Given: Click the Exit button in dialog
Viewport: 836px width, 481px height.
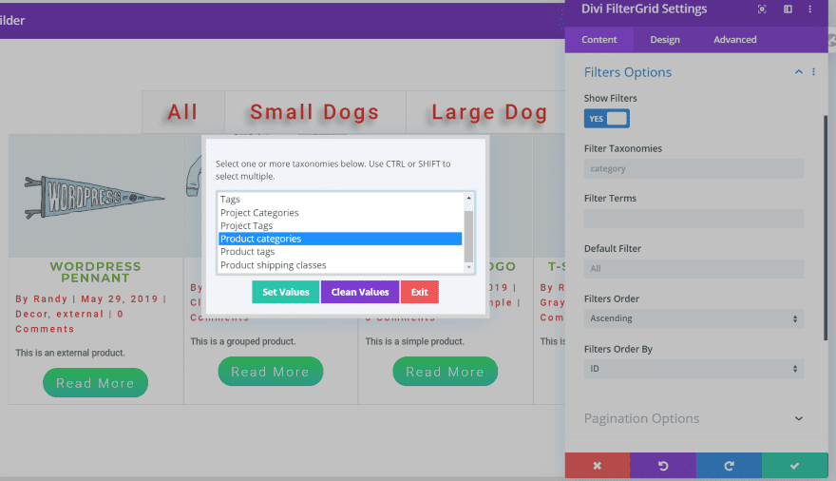Looking at the screenshot, I should tap(420, 292).
